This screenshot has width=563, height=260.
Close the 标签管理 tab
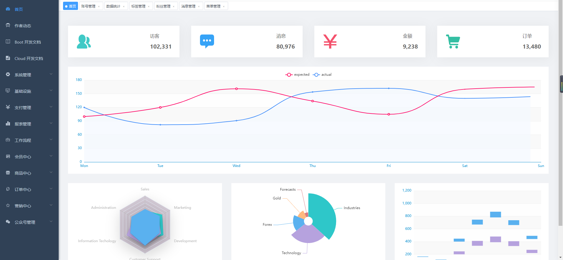(x=149, y=6)
